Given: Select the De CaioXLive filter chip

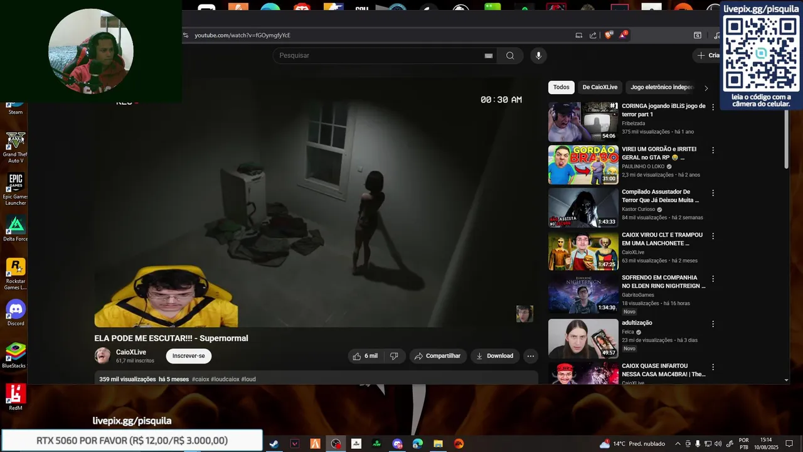Looking at the screenshot, I should [600, 87].
